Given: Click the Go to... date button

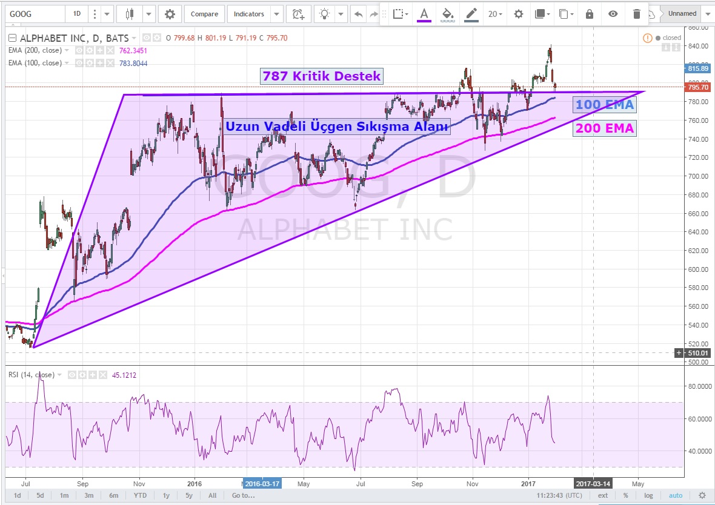Looking at the screenshot, I should (x=242, y=495).
